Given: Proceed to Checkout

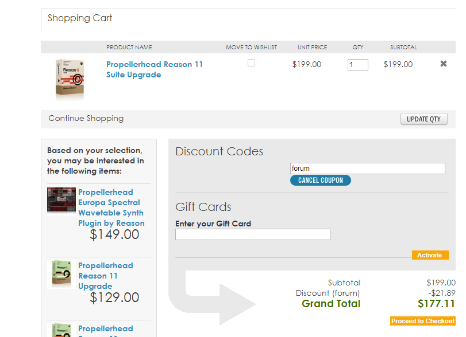Looking at the screenshot, I should click(x=422, y=321).
